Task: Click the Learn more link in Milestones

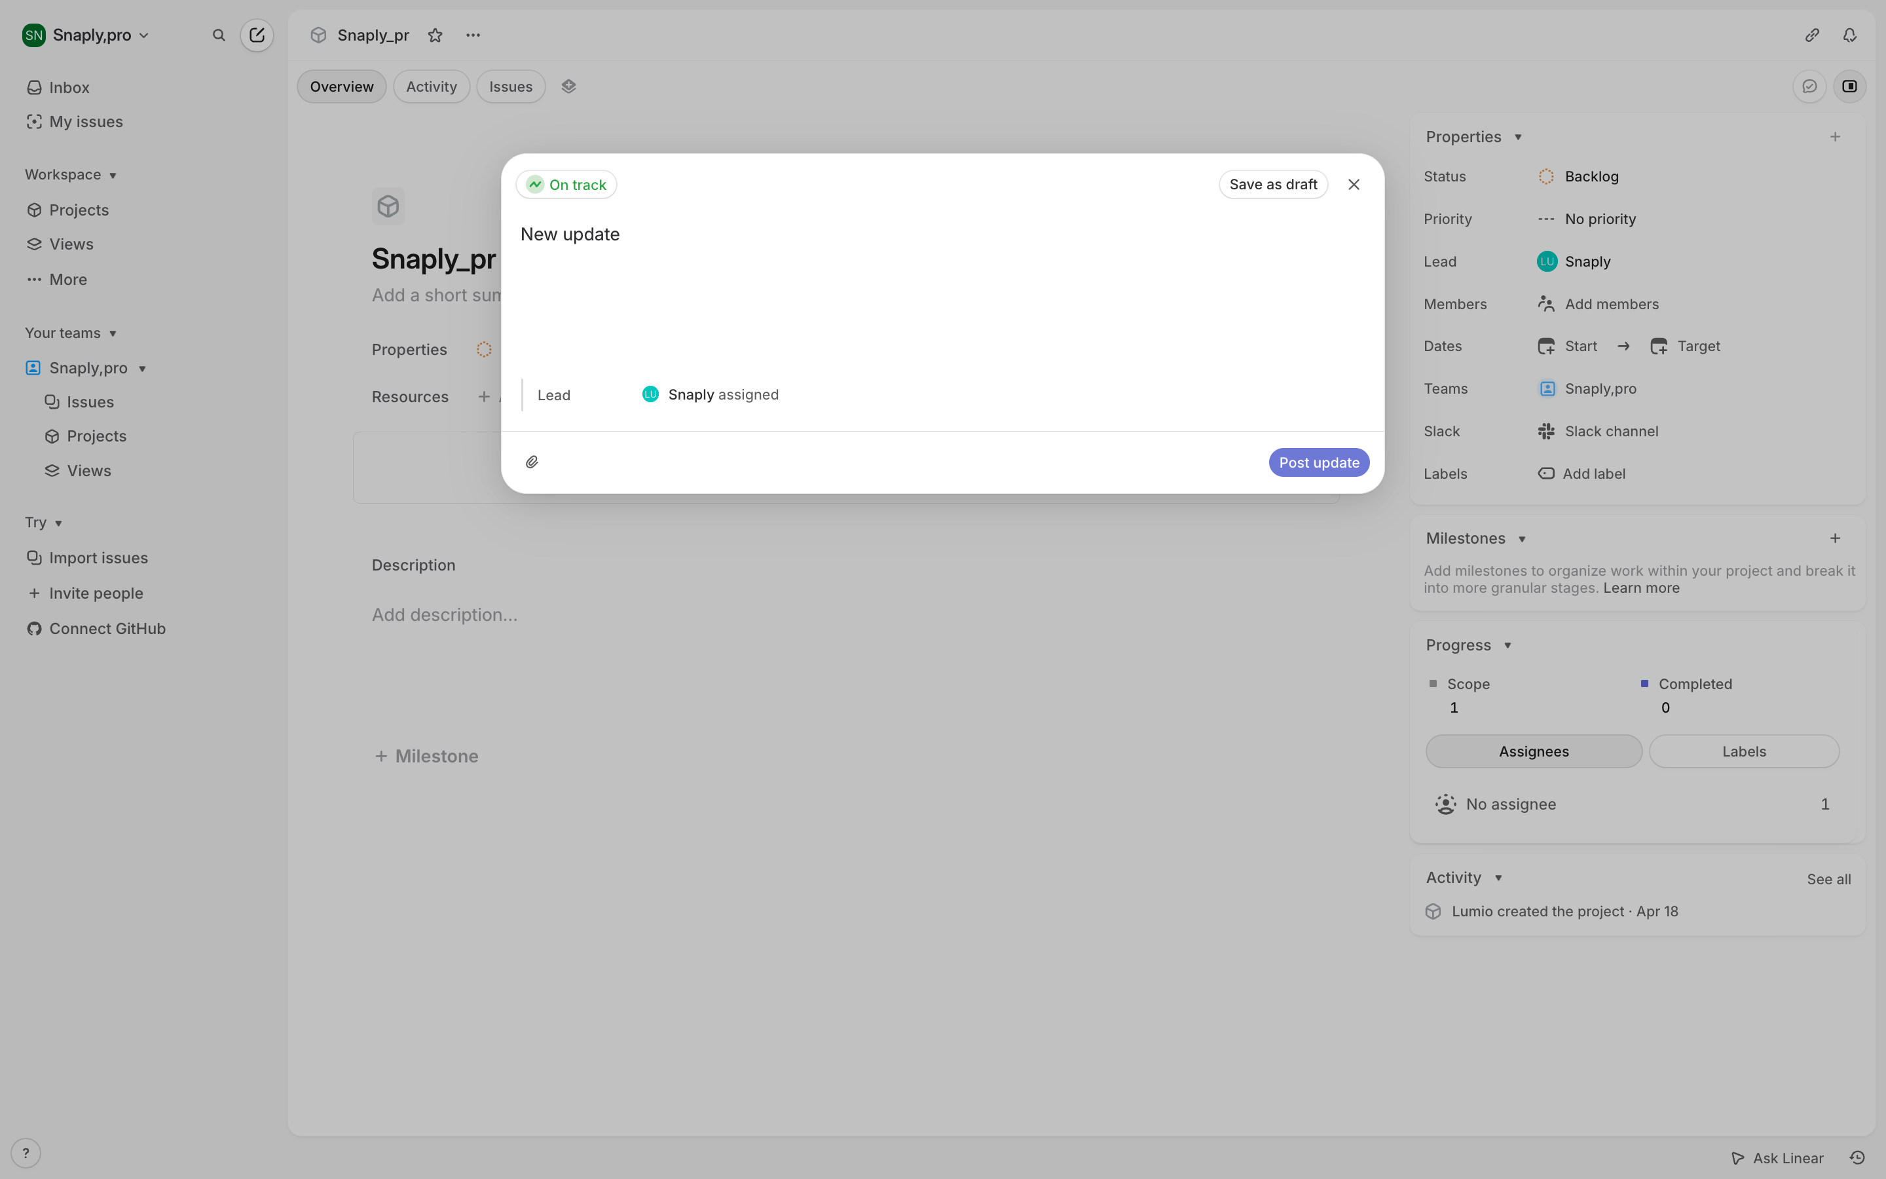Action: coord(1641,589)
